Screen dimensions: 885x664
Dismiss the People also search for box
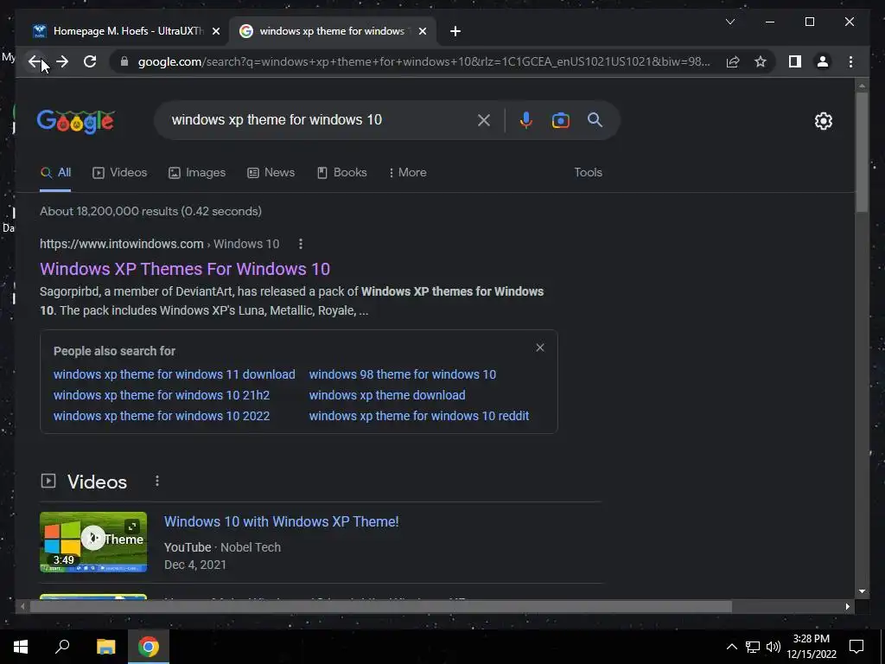point(540,348)
